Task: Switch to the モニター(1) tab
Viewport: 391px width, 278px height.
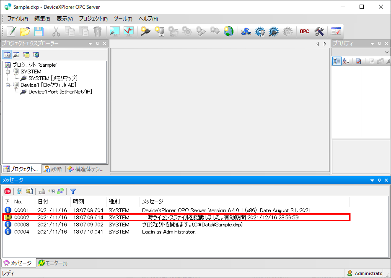Action: [53, 263]
